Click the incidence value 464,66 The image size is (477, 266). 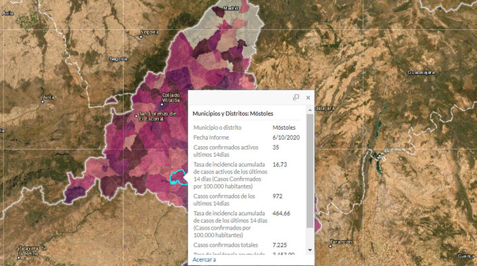(x=282, y=214)
